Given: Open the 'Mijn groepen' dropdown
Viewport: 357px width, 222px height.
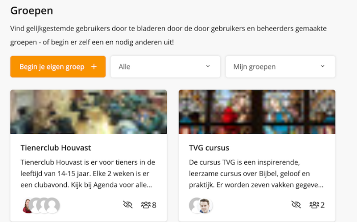Looking at the screenshot, I should [x=280, y=66].
